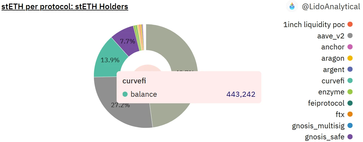Toggle the gnosis_multisig series legend label
Screen dimensions: 363x142
click(x=318, y=126)
